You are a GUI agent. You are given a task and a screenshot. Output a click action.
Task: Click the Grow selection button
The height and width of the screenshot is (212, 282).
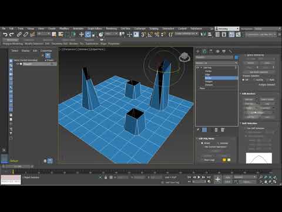[267, 63]
